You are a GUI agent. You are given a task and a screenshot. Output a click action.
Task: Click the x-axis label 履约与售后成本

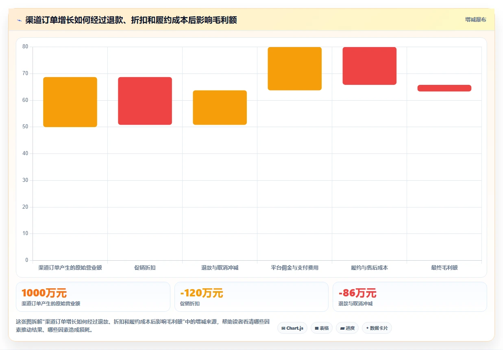[370, 268]
